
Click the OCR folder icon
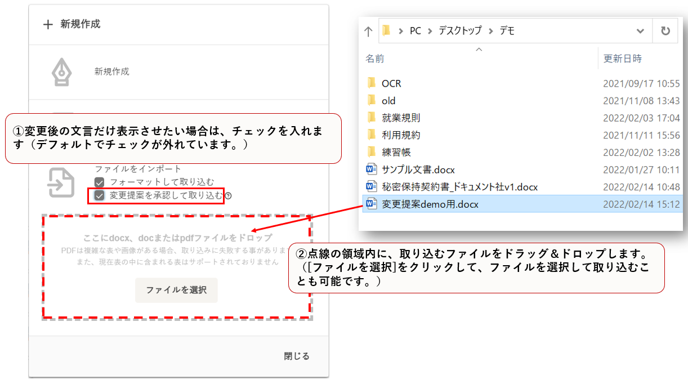(372, 83)
